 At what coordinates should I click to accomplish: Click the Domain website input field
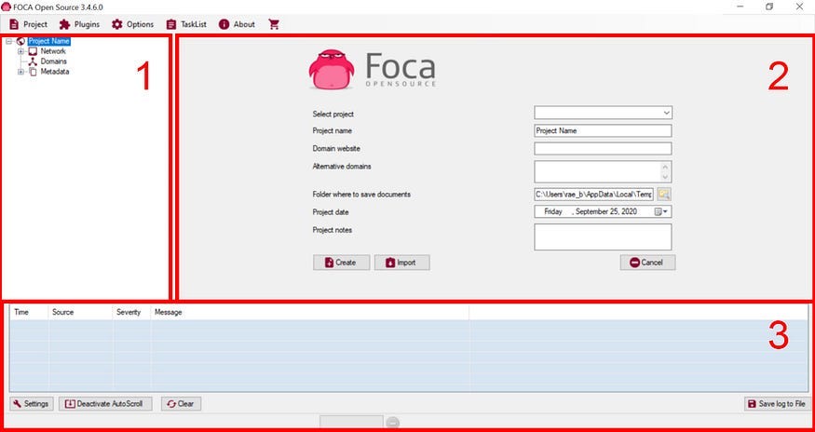(603, 149)
